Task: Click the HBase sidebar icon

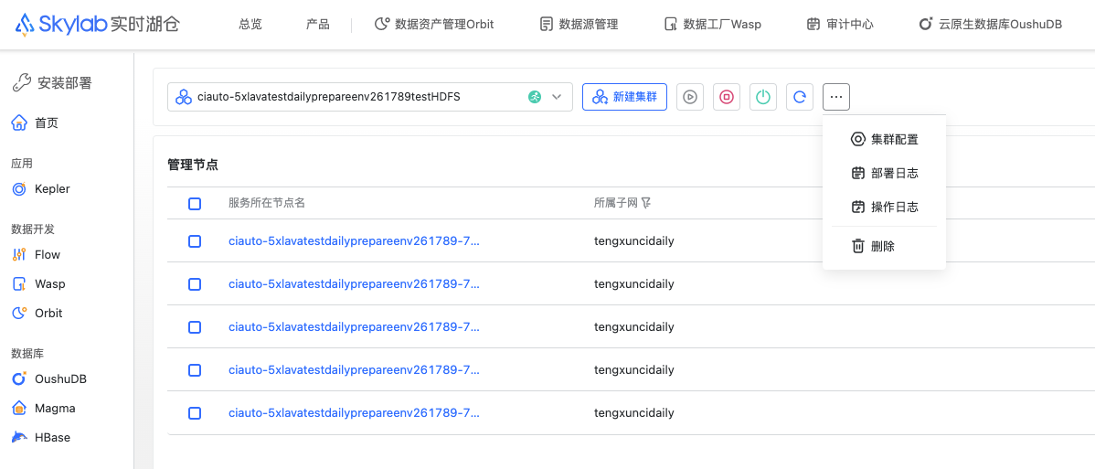Action: click(19, 438)
